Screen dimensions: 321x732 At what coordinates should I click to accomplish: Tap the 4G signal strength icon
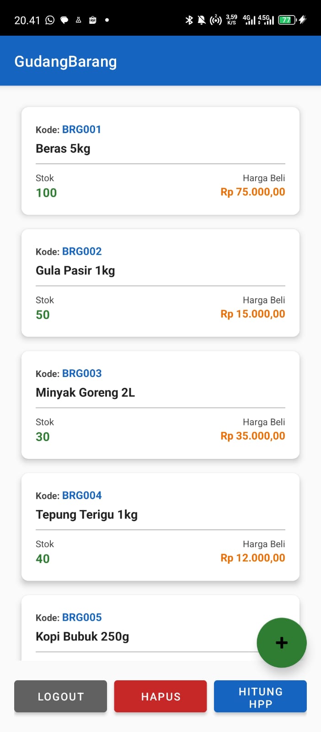tap(249, 19)
